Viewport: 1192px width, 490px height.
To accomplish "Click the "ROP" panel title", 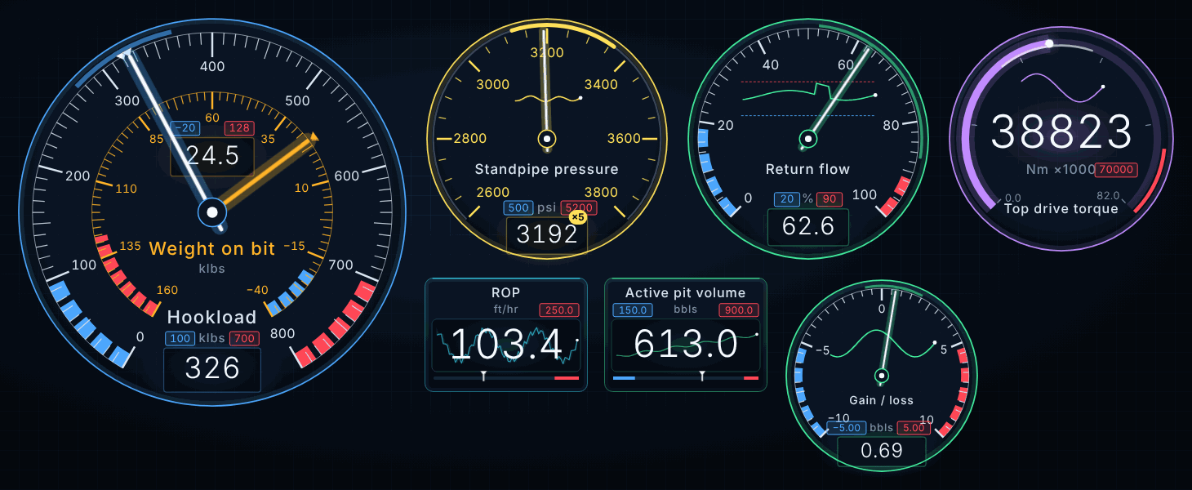I will [x=506, y=292].
